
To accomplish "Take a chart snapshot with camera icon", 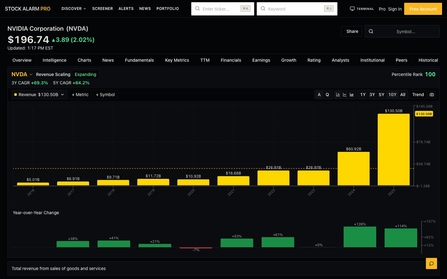I will coord(432,95).
